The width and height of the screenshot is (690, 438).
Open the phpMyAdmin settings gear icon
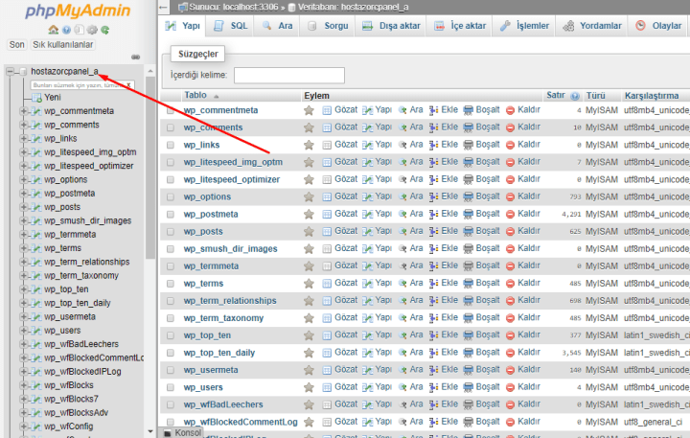pos(92,30)
